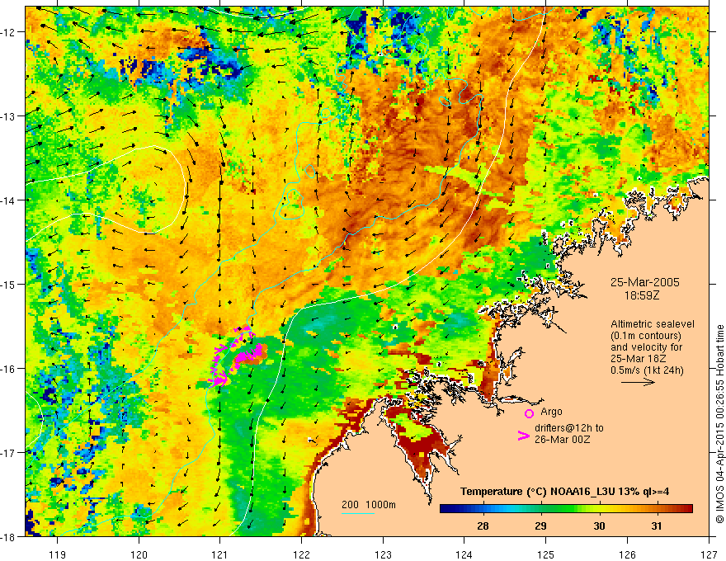Image resolution: width=726 pixels, height=561 pixels.
Task: Click the latitude axis label -13
Action: click(8, 116)
